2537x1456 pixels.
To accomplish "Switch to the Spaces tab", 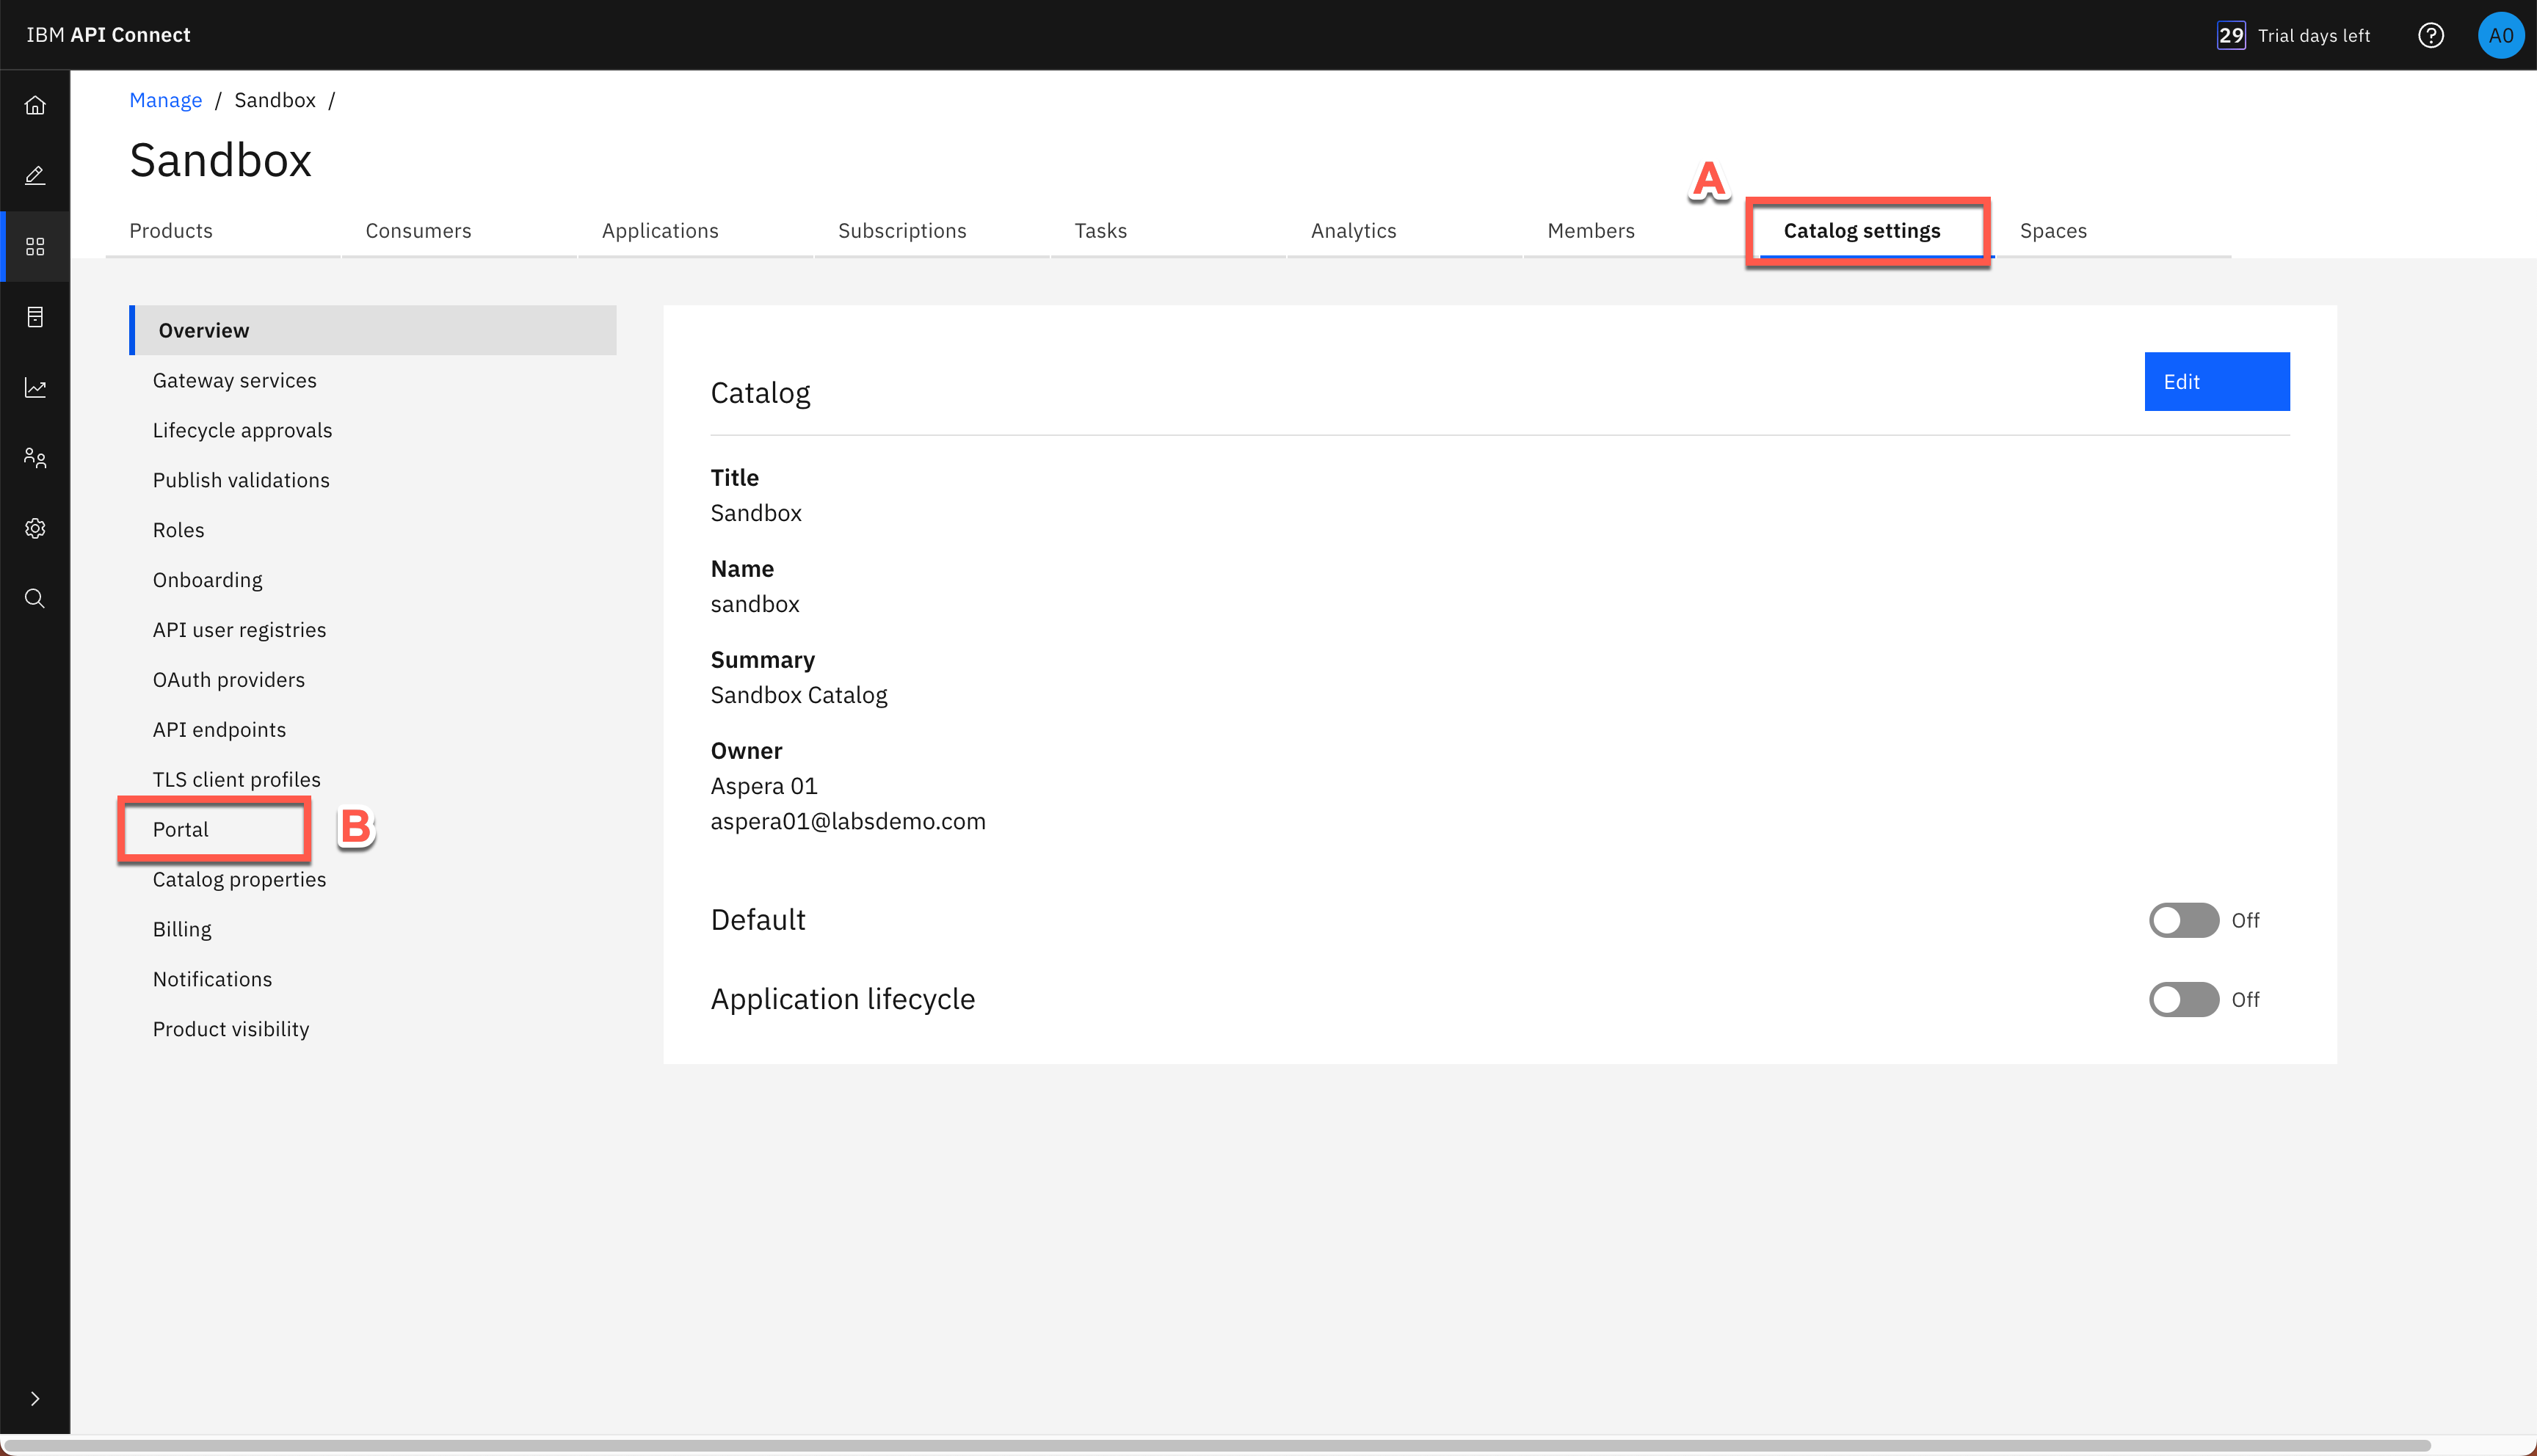I will tap(2052, 230).
